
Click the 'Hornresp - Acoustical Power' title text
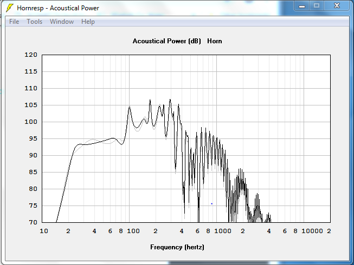pyautogui.click(x=58, y=8)
